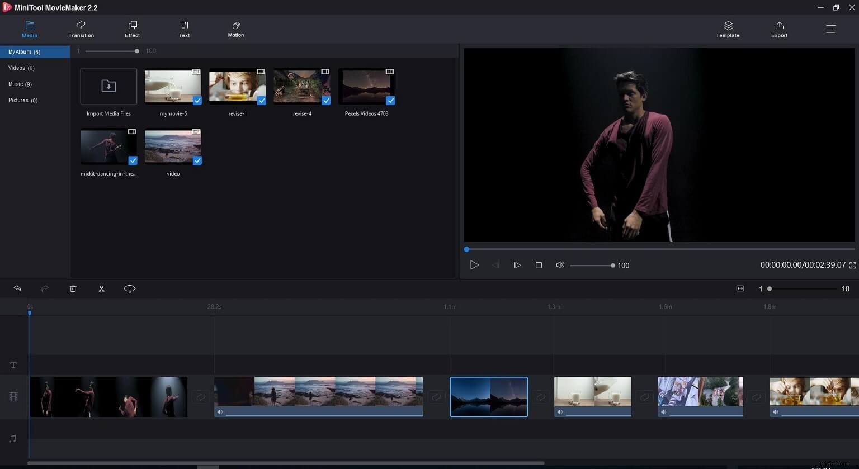Image resolution: width=859 pixels, height=469 pixels.
Task: Select the mixkit-dancing-in-the thumbnail
Action: pos(108,146)
